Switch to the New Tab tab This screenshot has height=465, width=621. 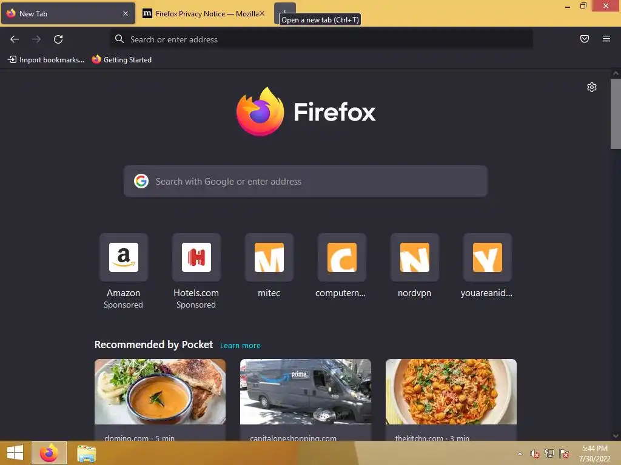(68, 13)
